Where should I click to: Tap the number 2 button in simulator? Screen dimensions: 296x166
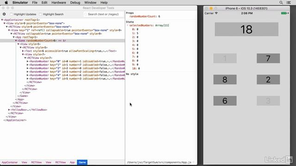tap(268, 80)
